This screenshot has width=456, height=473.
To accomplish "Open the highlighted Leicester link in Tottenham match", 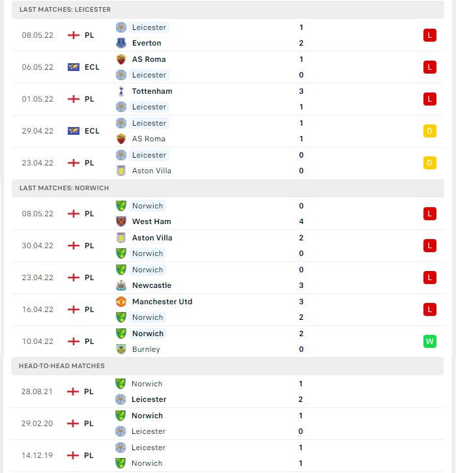I will (149, 107).
